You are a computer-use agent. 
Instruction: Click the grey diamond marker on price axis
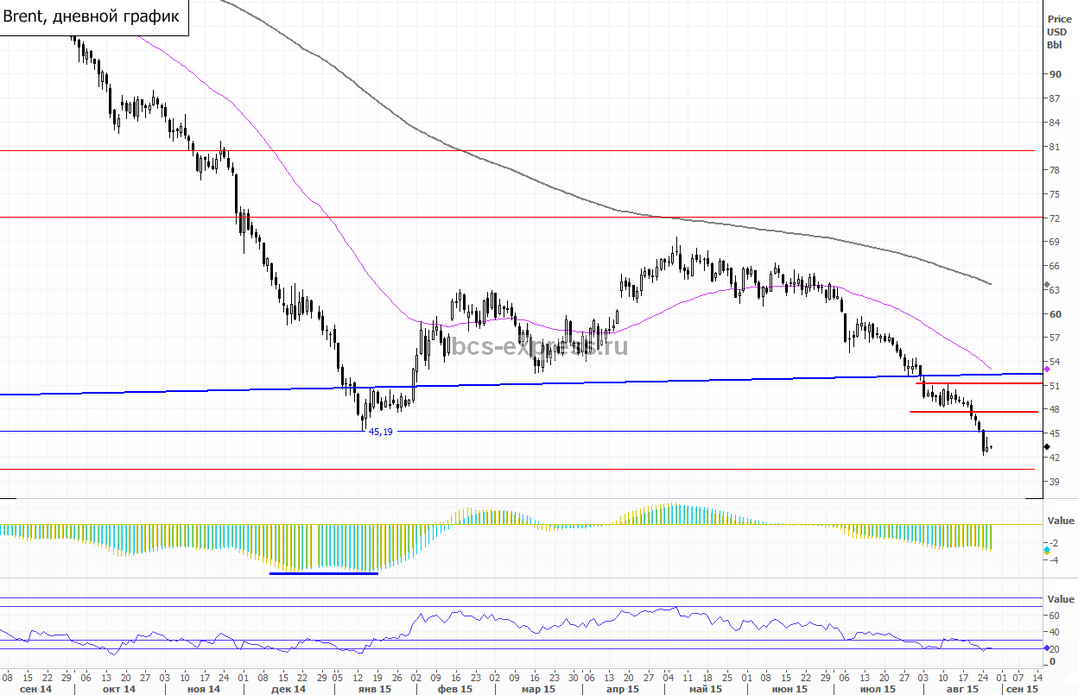(x=1047, y=284)
